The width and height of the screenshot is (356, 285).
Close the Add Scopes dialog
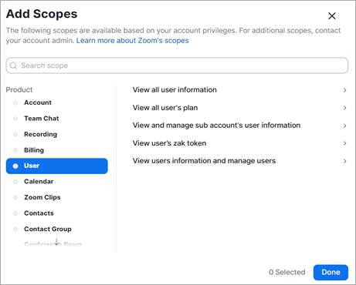[332, 16]
